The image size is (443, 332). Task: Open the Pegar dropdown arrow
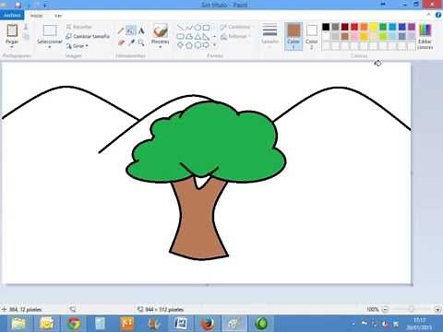click(x=12, y=47)
